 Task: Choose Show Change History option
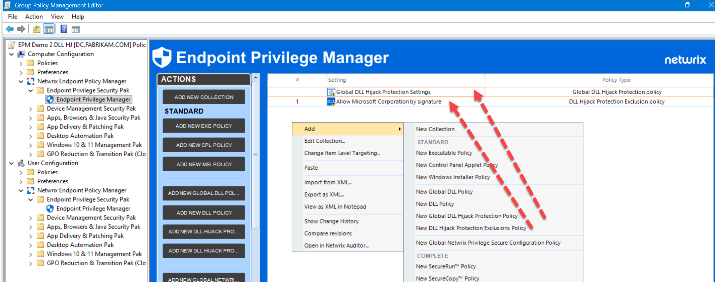348,221
